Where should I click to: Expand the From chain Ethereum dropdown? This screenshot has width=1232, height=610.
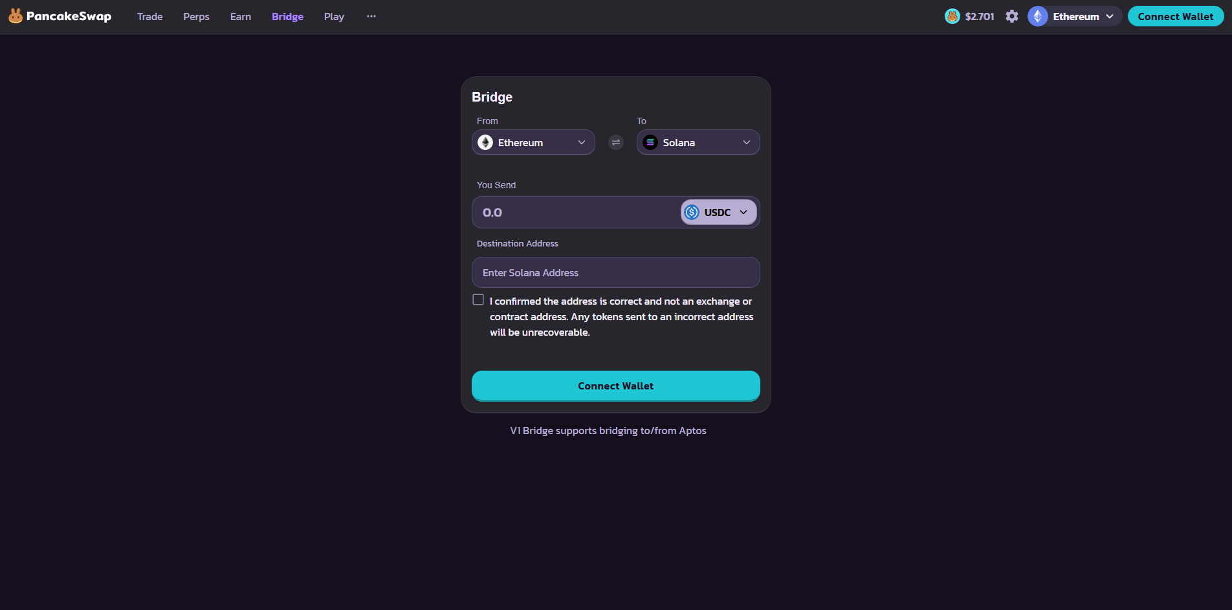click(x=581, y=142)
